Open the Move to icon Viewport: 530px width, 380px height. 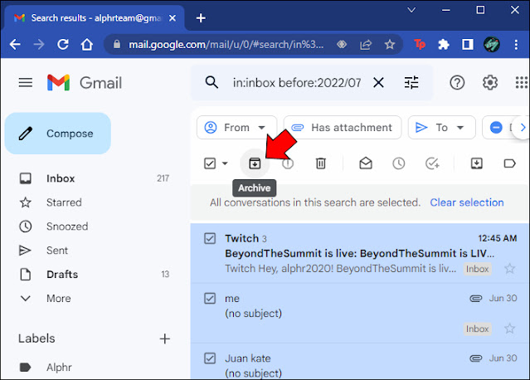point(477,163)
